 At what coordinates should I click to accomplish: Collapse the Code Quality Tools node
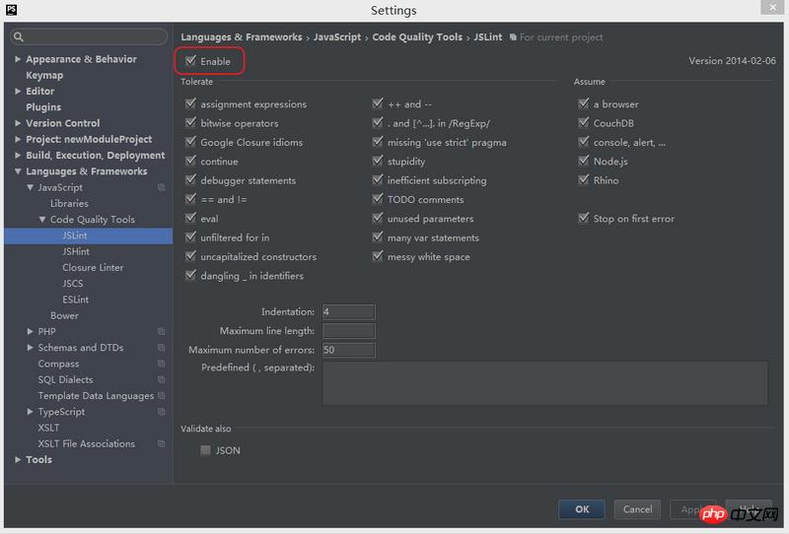coord(42,220)
